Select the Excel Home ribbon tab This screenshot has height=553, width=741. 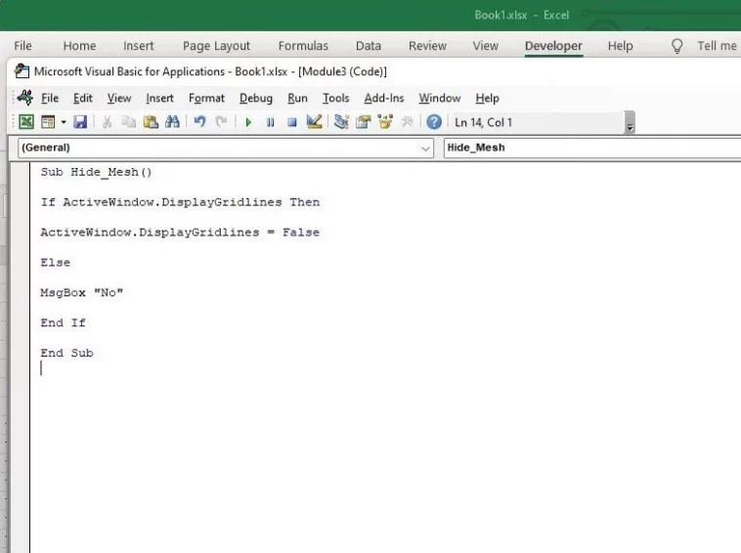point(79,46)
